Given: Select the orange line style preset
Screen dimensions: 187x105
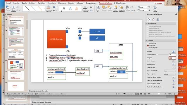Looking at the screenshot, I should (40, 8).
